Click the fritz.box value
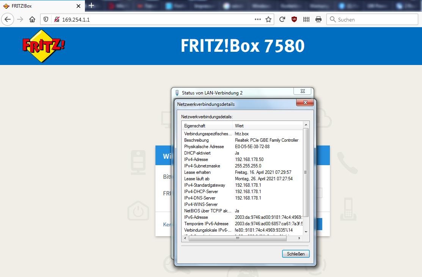This screenshot has width=422, height=277. point(242,133)
